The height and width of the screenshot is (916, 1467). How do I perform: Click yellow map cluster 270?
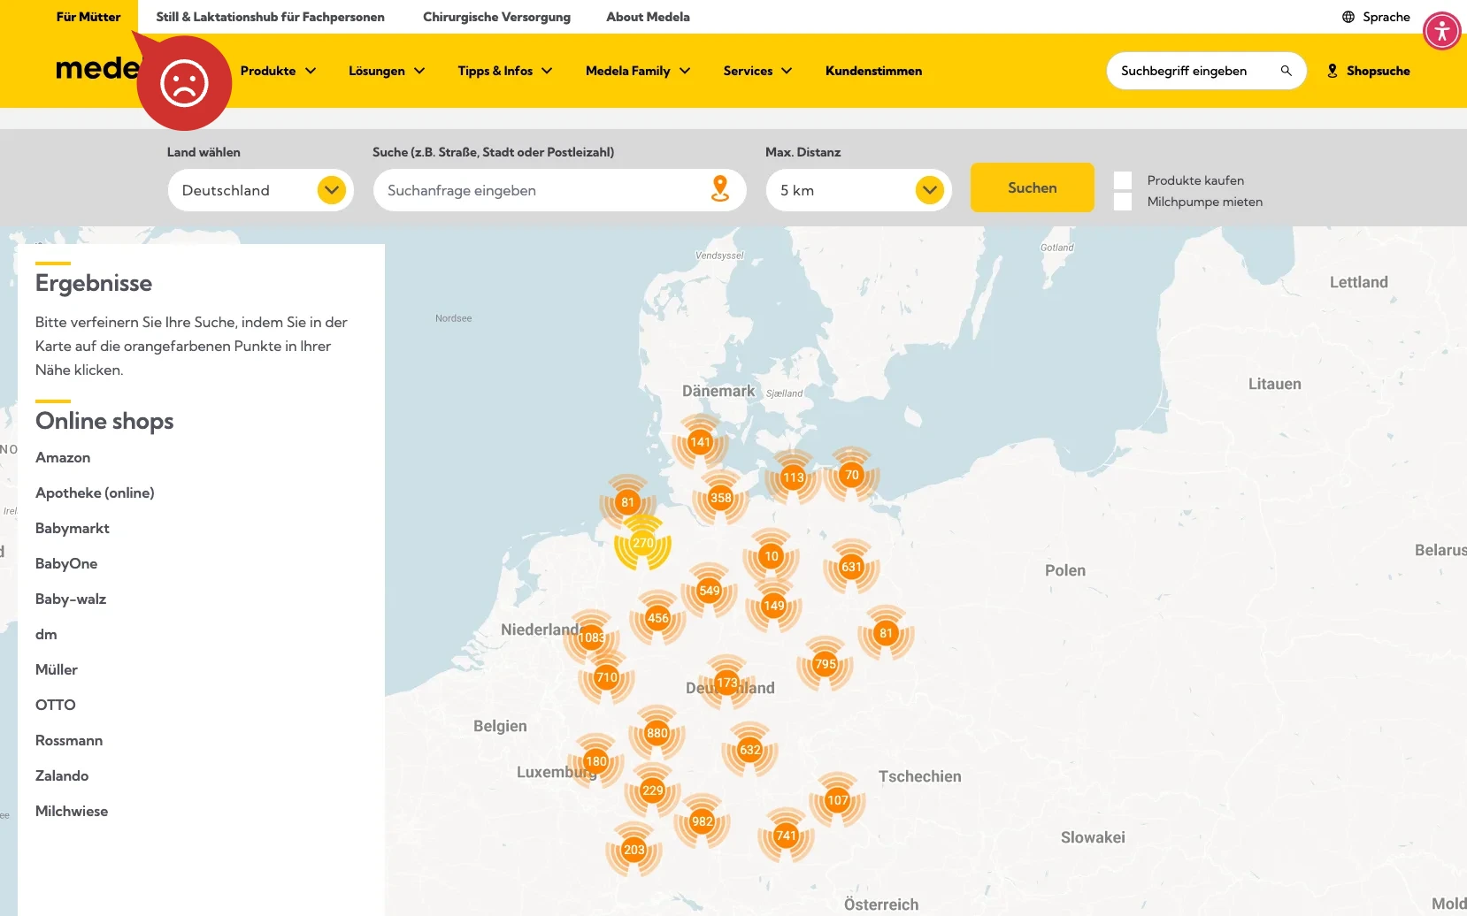click(x=643, y=543)
